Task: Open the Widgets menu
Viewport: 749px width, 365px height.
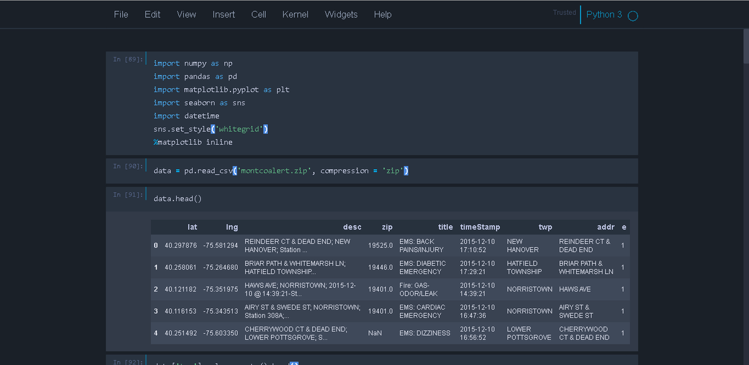Action: point(341,14)
